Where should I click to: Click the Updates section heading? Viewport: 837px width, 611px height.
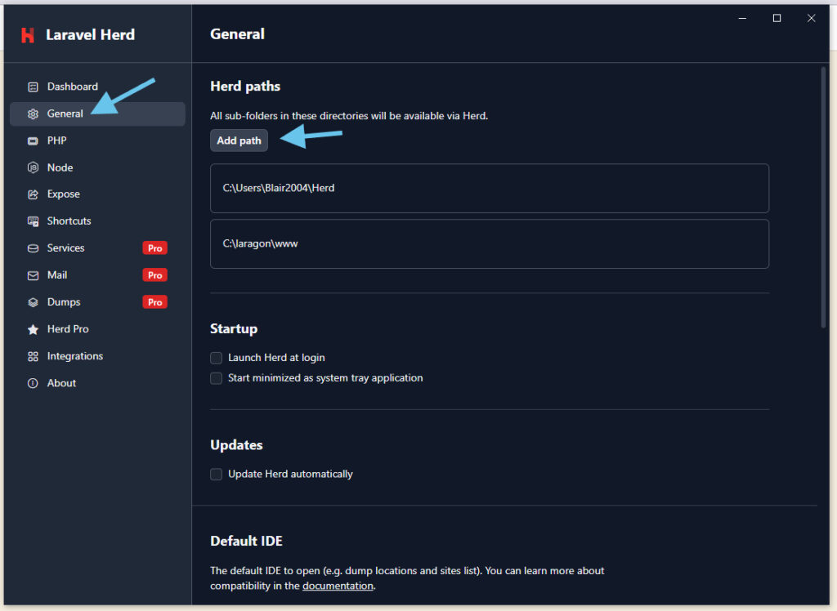point(236,445)
